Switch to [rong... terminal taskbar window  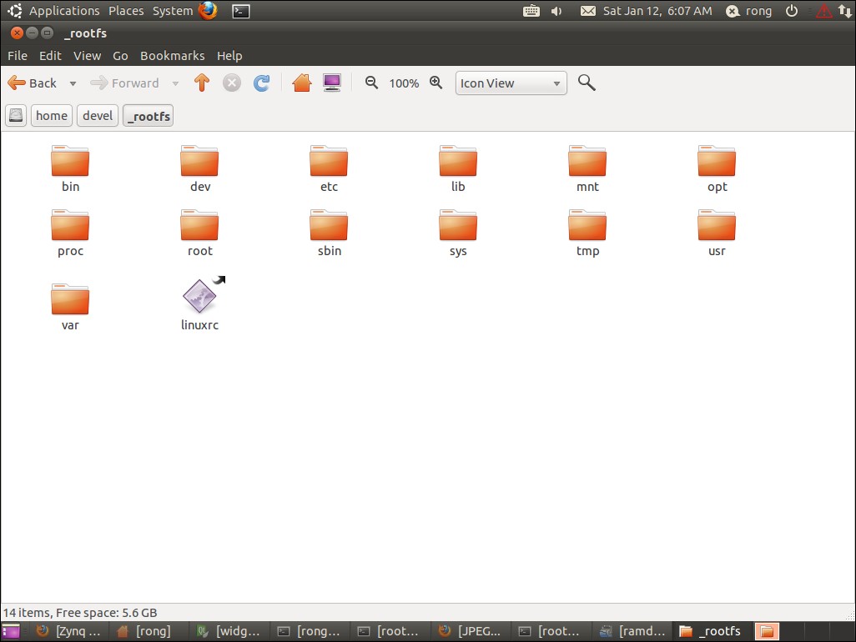(x=309, y=632)
